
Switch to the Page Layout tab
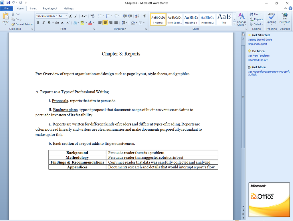[50, 8]
